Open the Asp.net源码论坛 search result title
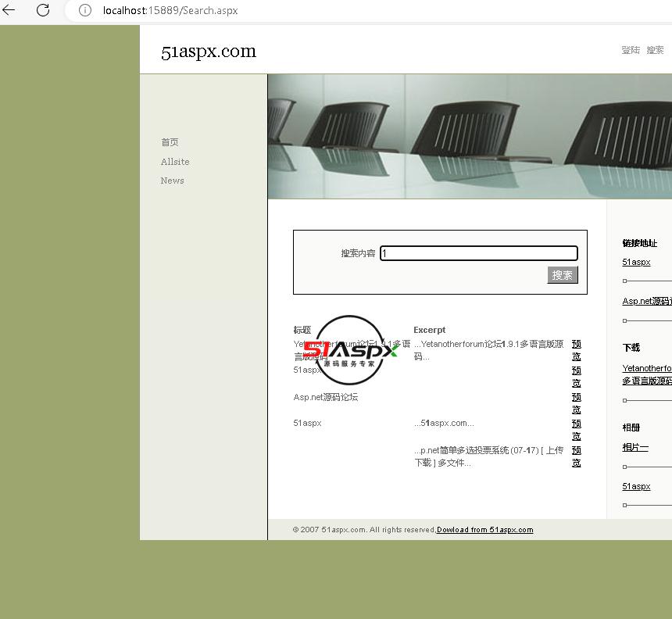Screen dimensions: 672x619 (x=326, y=397)
